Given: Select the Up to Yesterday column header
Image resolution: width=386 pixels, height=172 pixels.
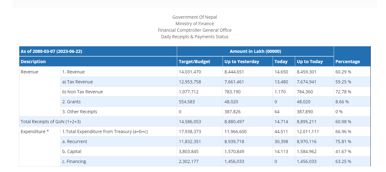Looking at the screenshot, I should [x=242, y=62].
